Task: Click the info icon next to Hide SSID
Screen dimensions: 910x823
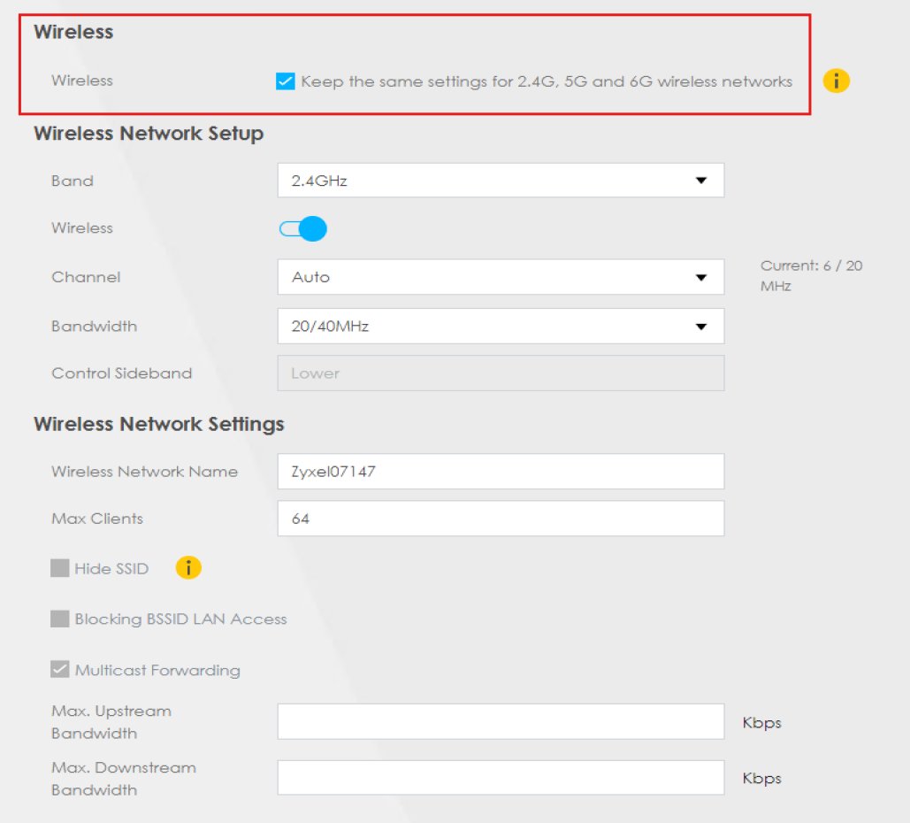Action: point(188,567)
